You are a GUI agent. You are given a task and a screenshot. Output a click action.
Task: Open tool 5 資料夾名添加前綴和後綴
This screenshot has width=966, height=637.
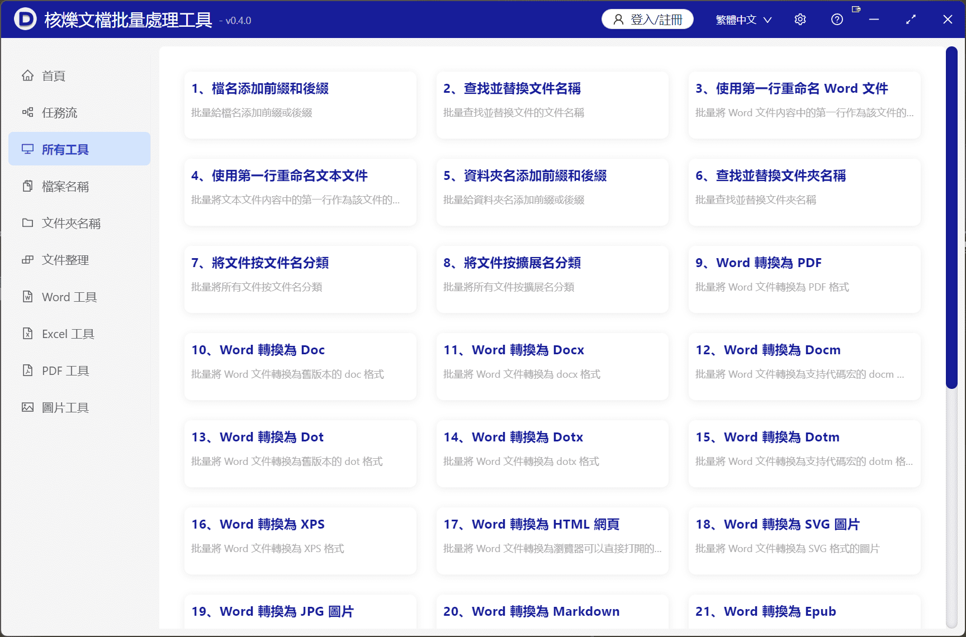[552, 192]
